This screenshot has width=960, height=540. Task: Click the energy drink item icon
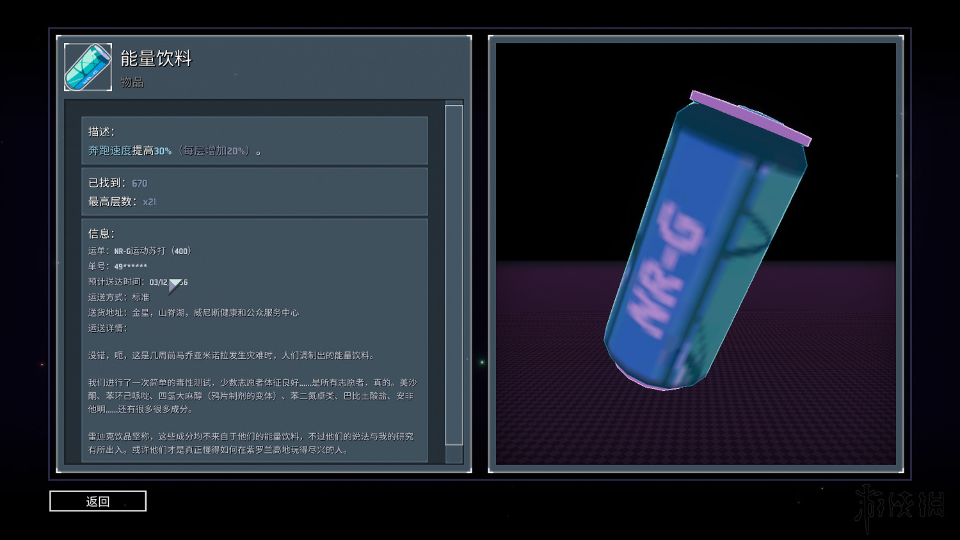(x=88, y=67)
